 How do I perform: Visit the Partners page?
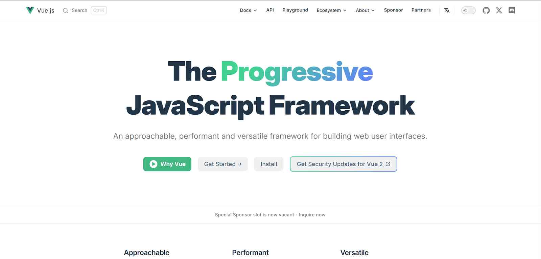point(421,10)
